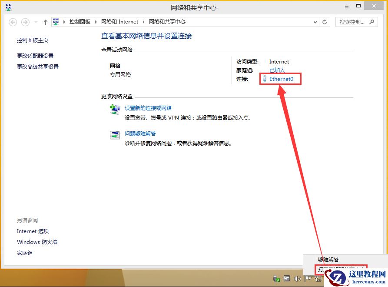Click the up-arrow navigation icon
The width and height of the screenshot is (388, 287).
[45, 22]
